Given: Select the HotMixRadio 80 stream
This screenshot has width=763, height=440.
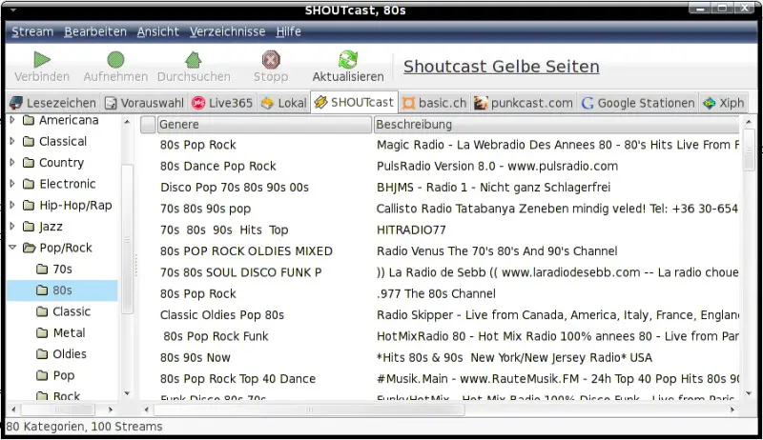Looking at the screenshot, I should pos(557,336).
